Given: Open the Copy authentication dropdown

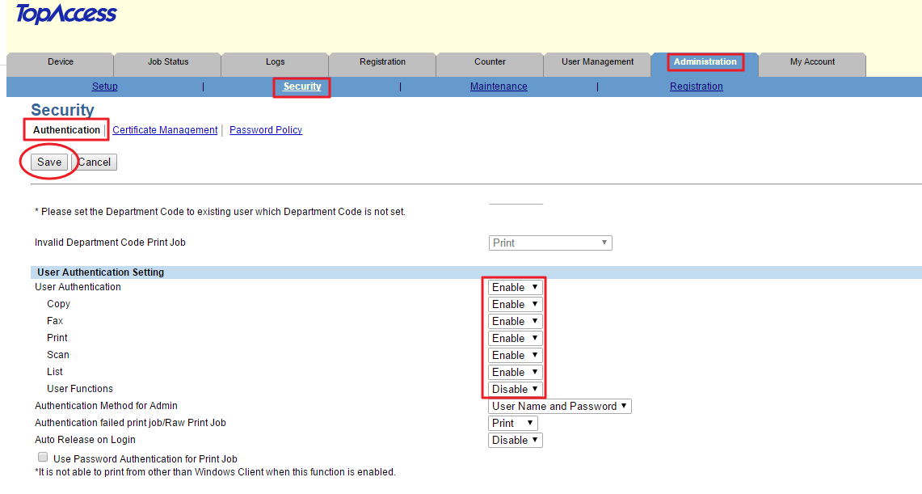Looking at the screenshot, I should (514, 304).
